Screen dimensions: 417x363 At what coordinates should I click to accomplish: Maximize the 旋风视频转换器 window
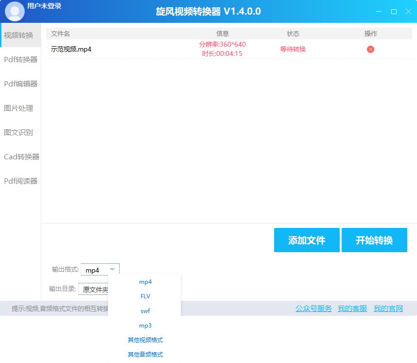click(394, 12)
